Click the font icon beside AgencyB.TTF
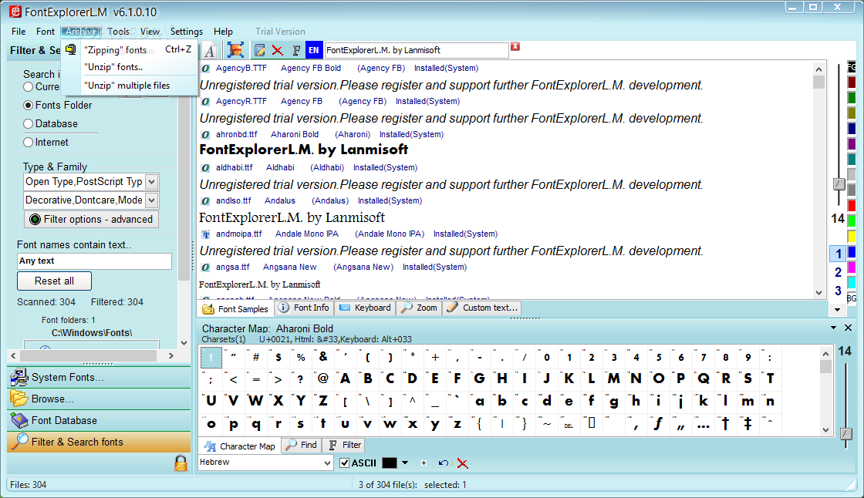 [205, 69]
